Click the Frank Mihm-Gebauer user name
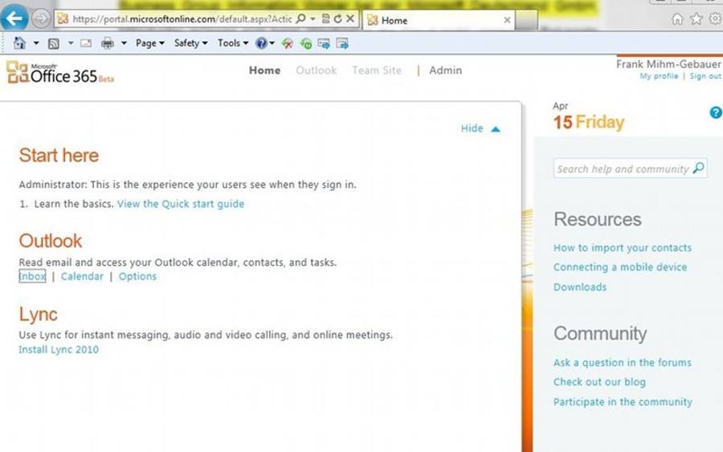Viewport: 723px width, 452px height. tap(668, 64)
